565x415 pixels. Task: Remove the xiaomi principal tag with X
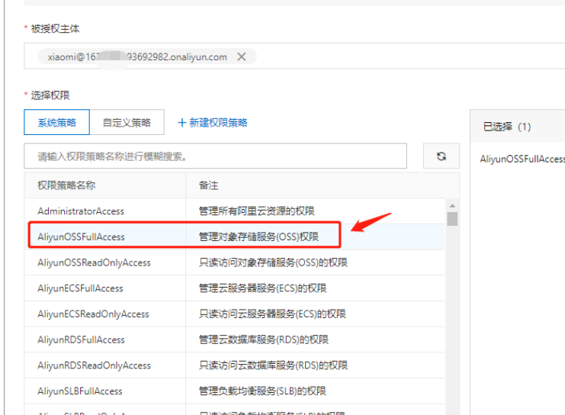coord(242,56)
